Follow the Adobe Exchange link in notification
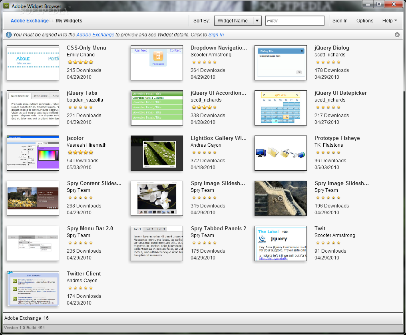This screenshot has width=406, height=335. coord(95,35)
